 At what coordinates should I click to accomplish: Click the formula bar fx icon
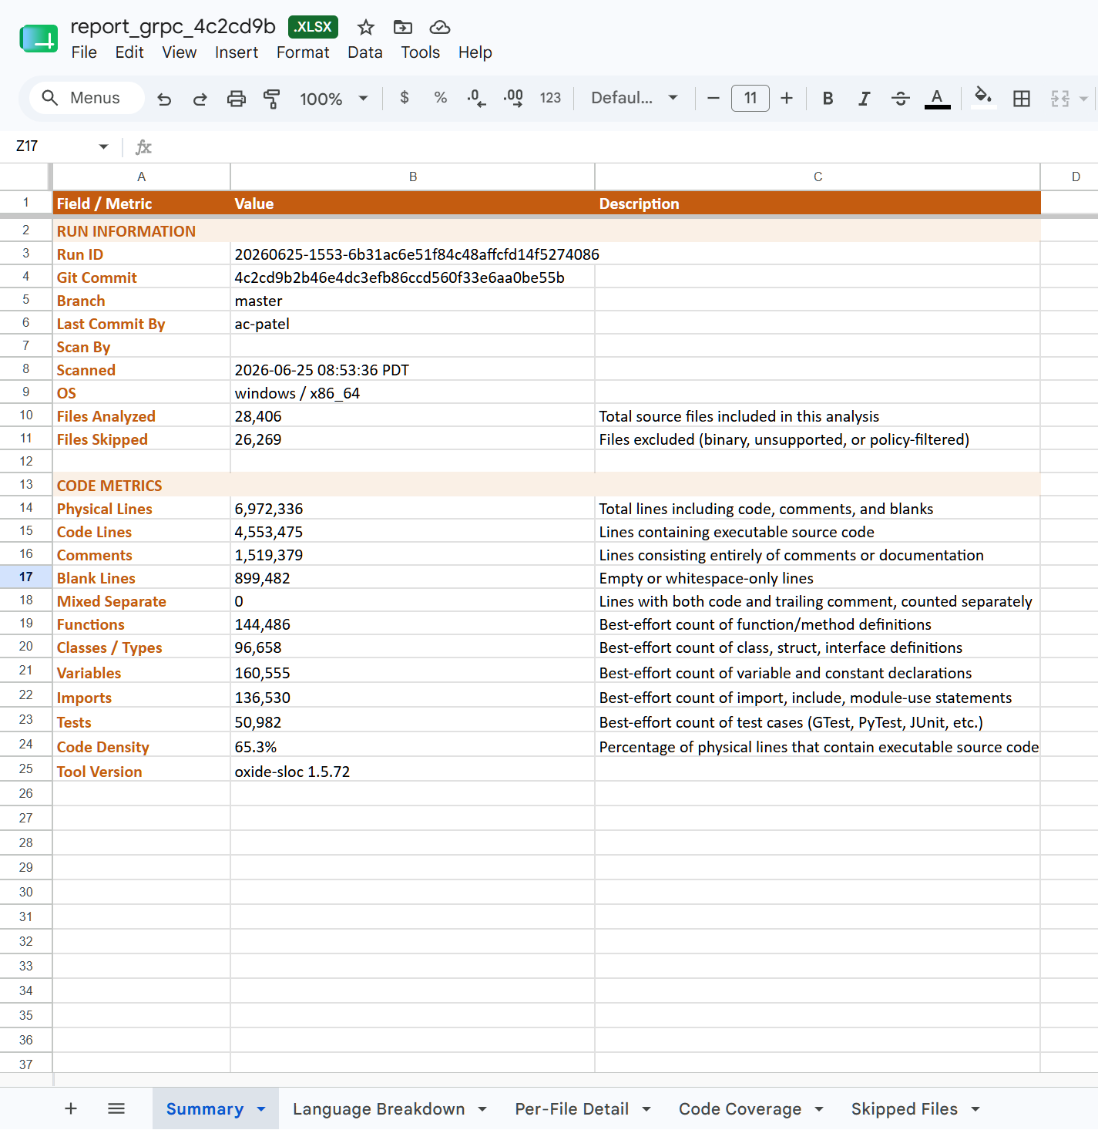143,146
